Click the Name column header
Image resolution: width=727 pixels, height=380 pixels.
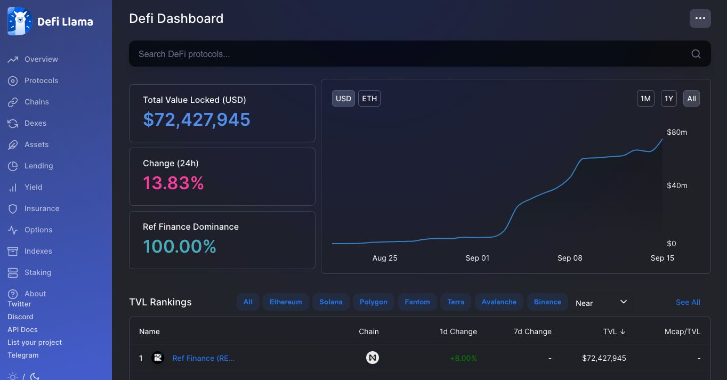(x=149, y=332)
